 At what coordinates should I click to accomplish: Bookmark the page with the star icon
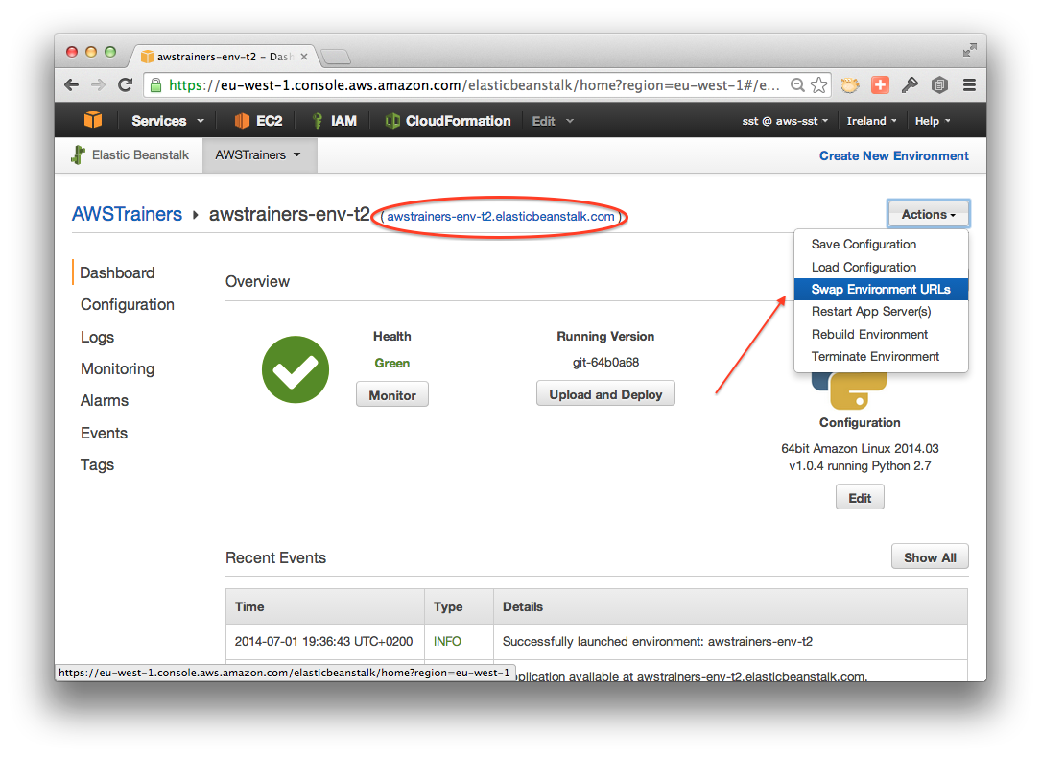coord(819,85)
